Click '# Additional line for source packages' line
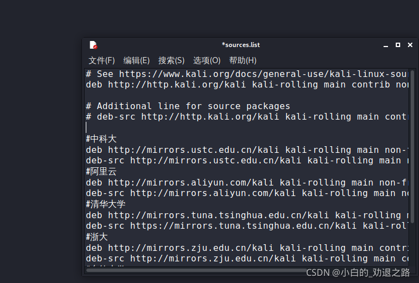419x283 pixels. [188, 106]
